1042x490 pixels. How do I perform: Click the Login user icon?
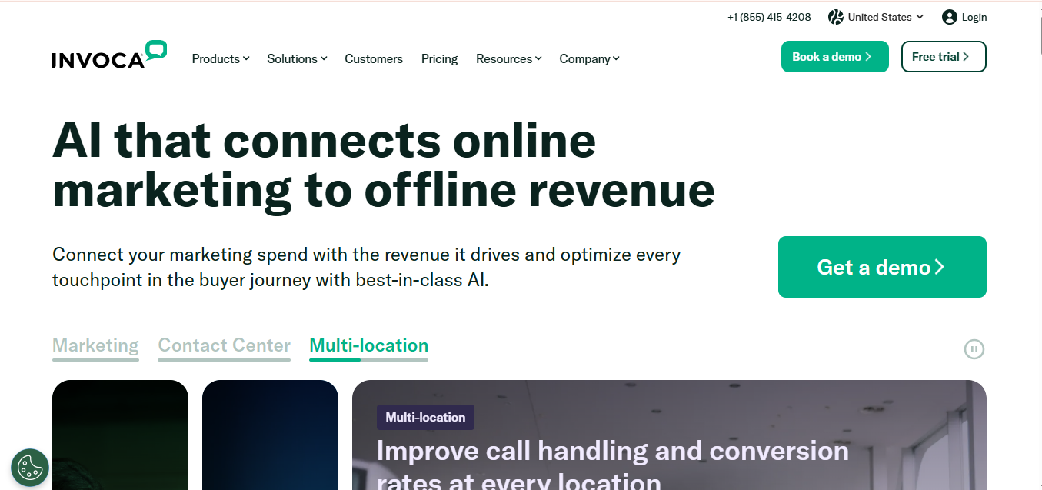pyautogui.click(x=949, y=17)
